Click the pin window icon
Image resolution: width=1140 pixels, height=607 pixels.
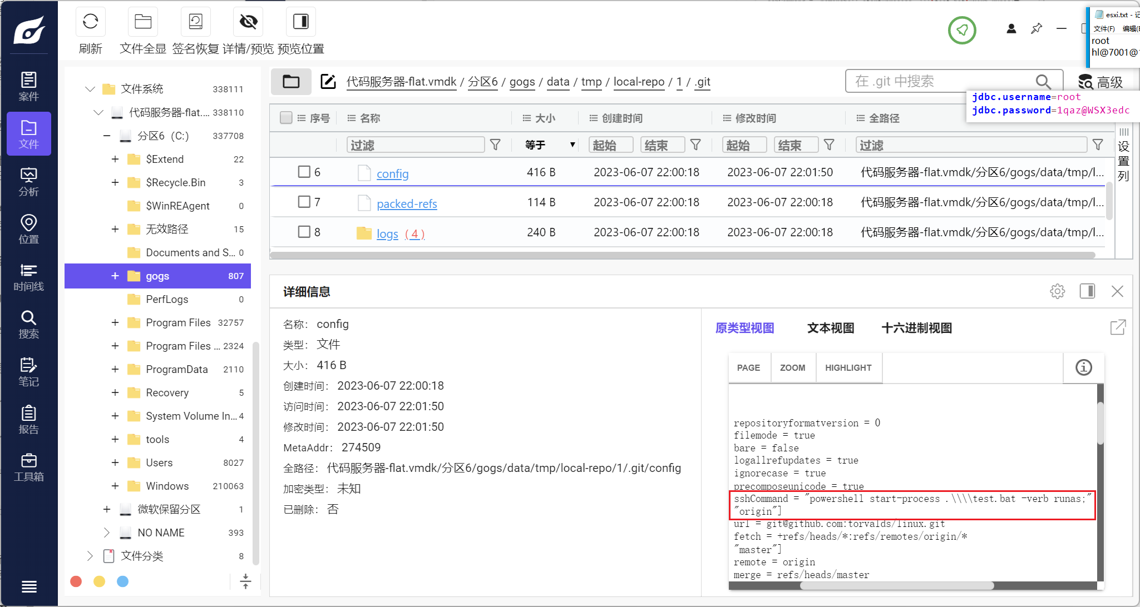(1037, 28)
